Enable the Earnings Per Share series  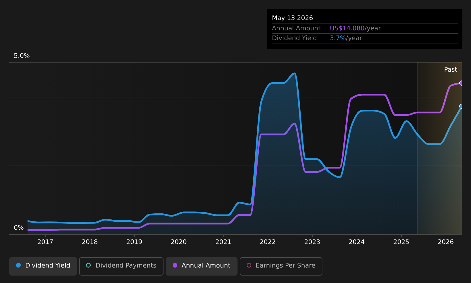(x=281, y=266)
